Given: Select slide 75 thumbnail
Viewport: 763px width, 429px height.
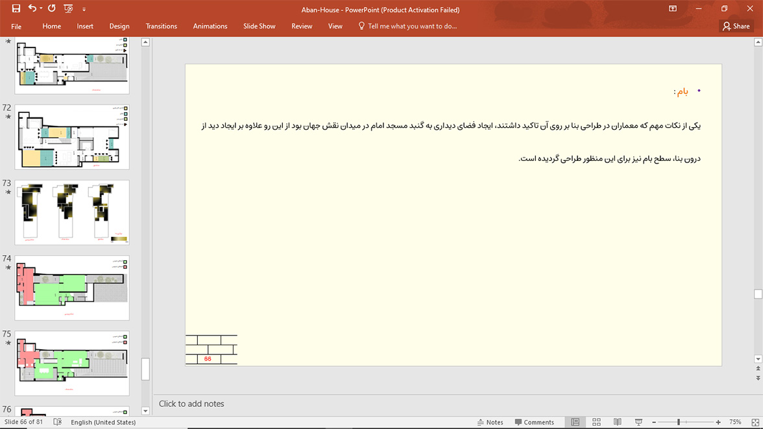Looking at the screenshot, I should (x=72, y=363).
